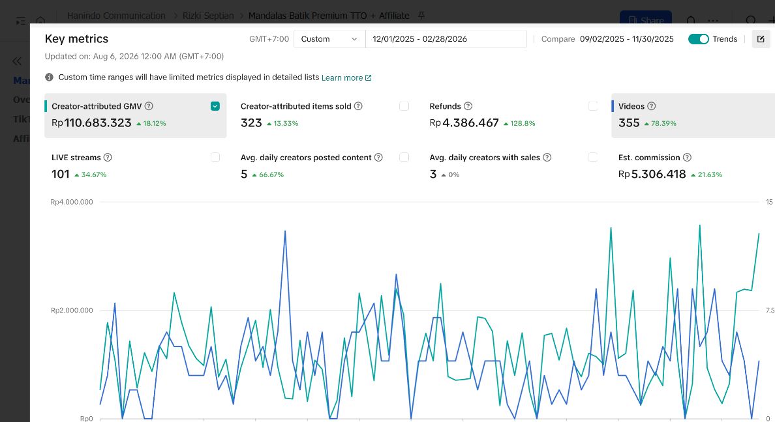Click the GMV value Rp110.683.323
The image size is (775, 422).
click(91, 123)
